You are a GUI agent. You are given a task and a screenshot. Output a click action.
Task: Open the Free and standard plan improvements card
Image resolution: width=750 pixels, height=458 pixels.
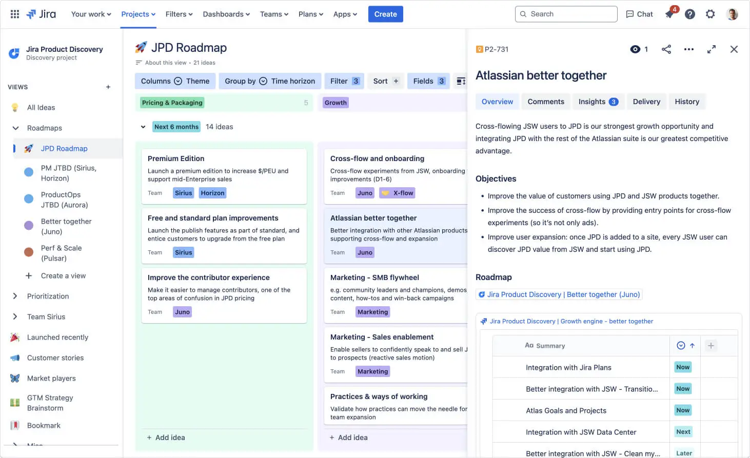coord(224,235)
